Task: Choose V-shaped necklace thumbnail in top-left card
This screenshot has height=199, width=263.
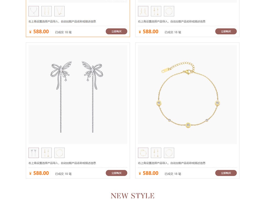Action: click(x=59, y=11)
